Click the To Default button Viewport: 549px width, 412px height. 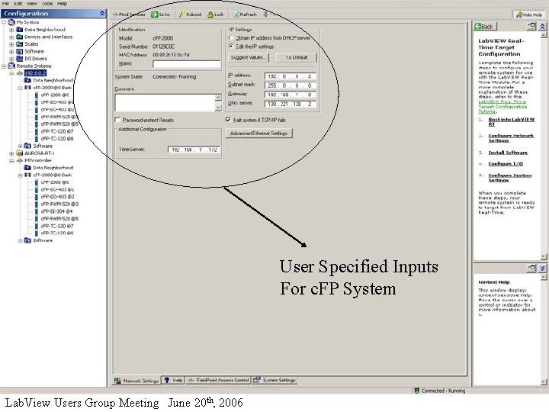(x=296, y=57)
